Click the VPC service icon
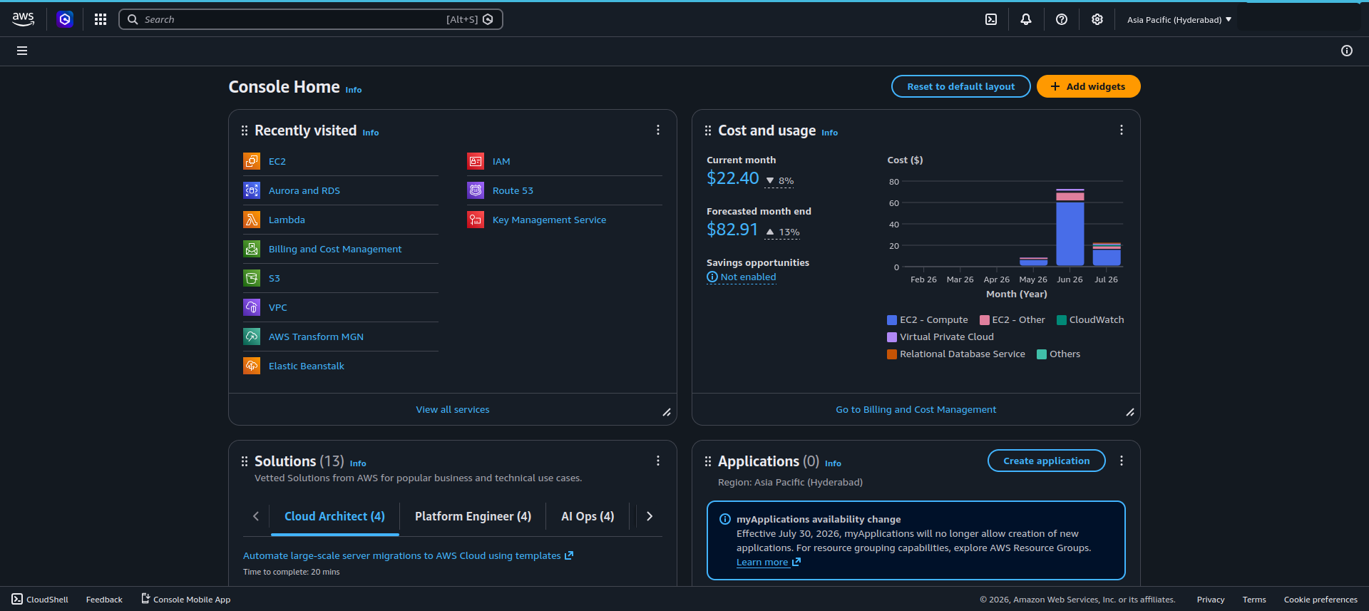Screen dimensions: 1369x611 [252, 307]
